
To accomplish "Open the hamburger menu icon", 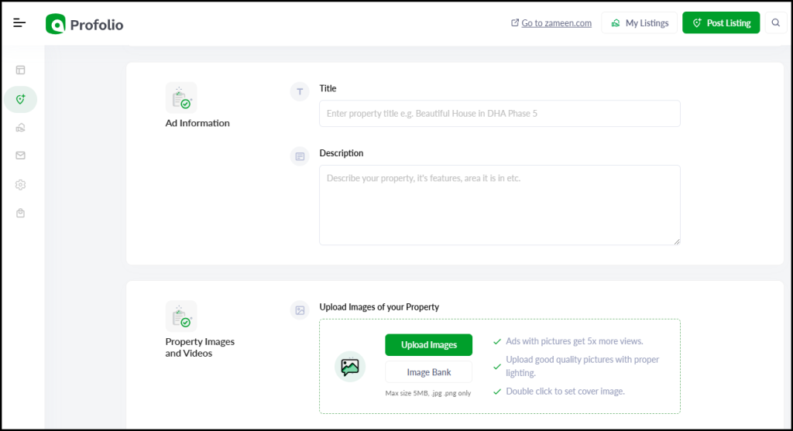I will [x=19, y=22].
